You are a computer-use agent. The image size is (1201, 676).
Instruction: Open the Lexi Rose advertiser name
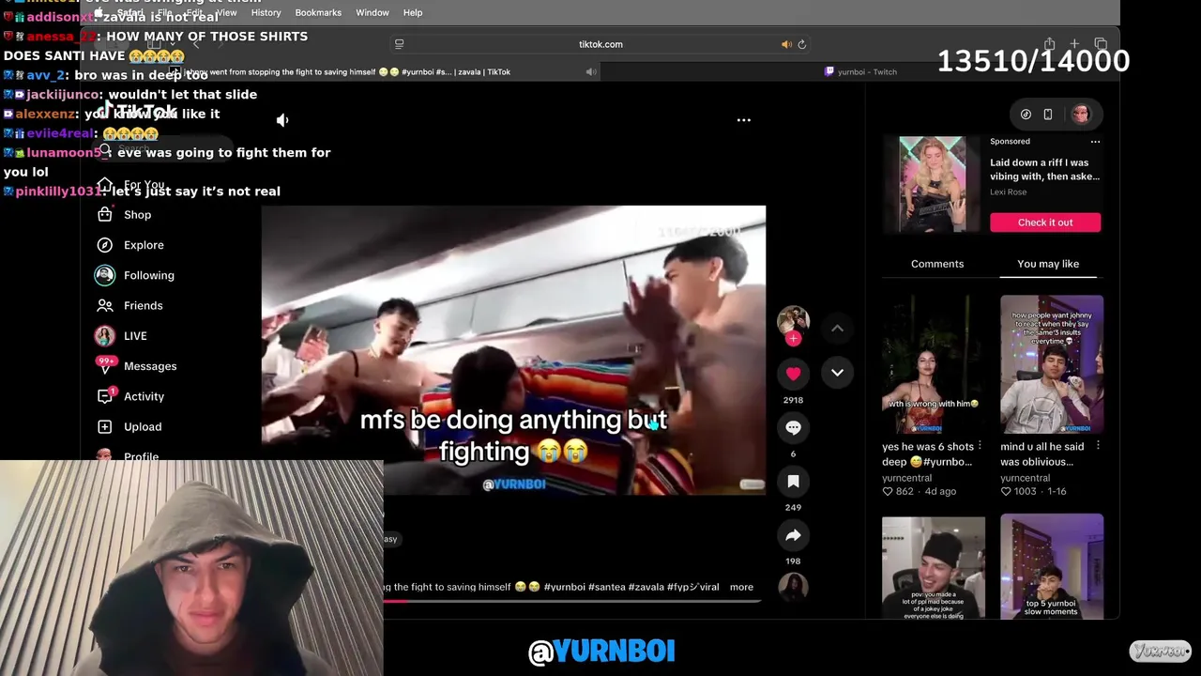[x=1008, y=192]
